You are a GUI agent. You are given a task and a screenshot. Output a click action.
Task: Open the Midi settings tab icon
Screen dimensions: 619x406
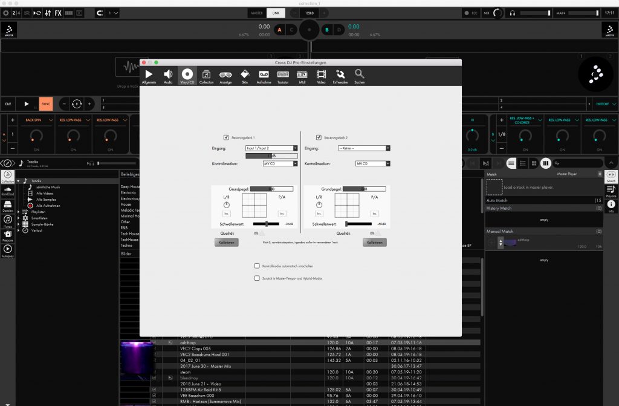(x=302, y=74)
